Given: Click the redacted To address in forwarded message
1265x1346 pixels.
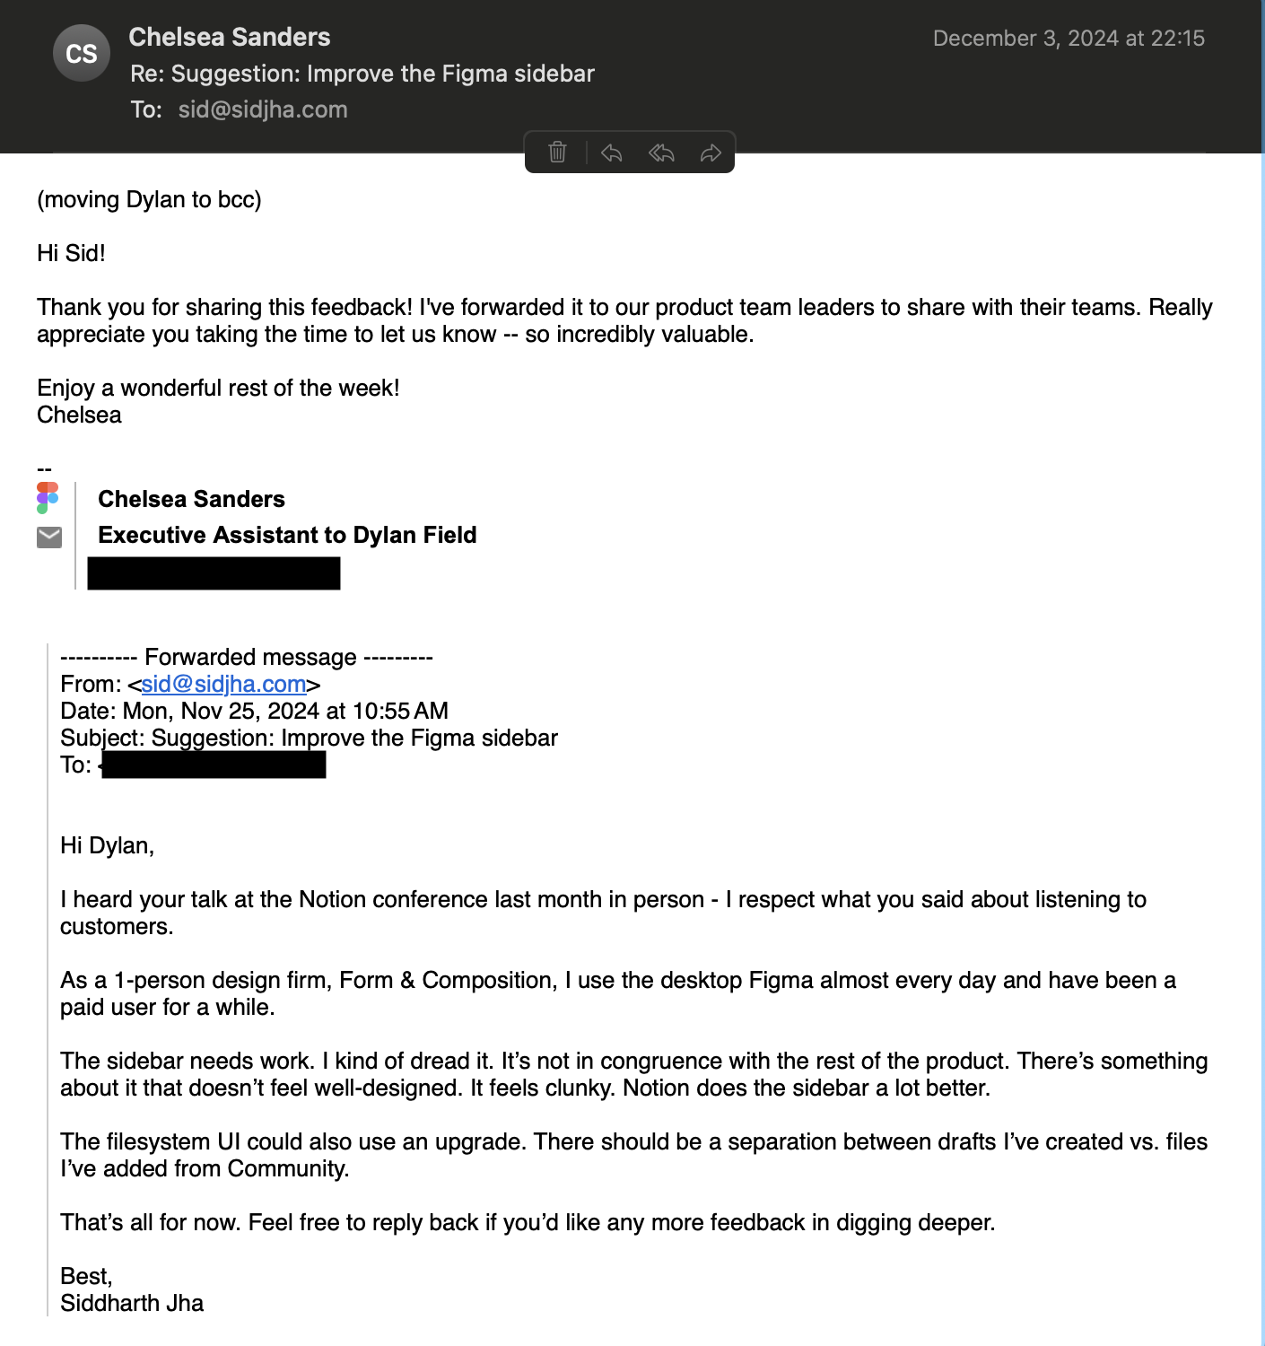Looking at the screenshot, I should [214, 765].
